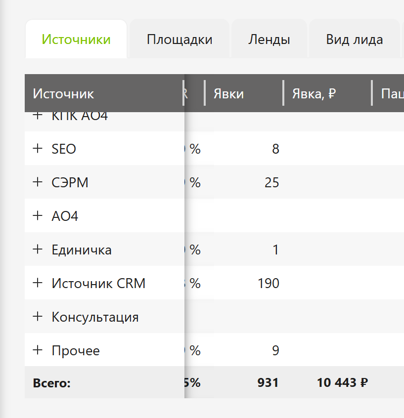Image resolution: width=404 pixels, height=418 pixels.
Task: Select the Источники tab
Action: [76, 39]
